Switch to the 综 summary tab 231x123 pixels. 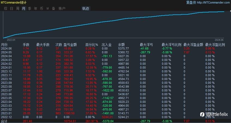pos(6,8)
